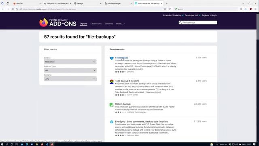Click the browser forward arrow
This screenshot has height=146, width=259.
(x=8, y=9)
